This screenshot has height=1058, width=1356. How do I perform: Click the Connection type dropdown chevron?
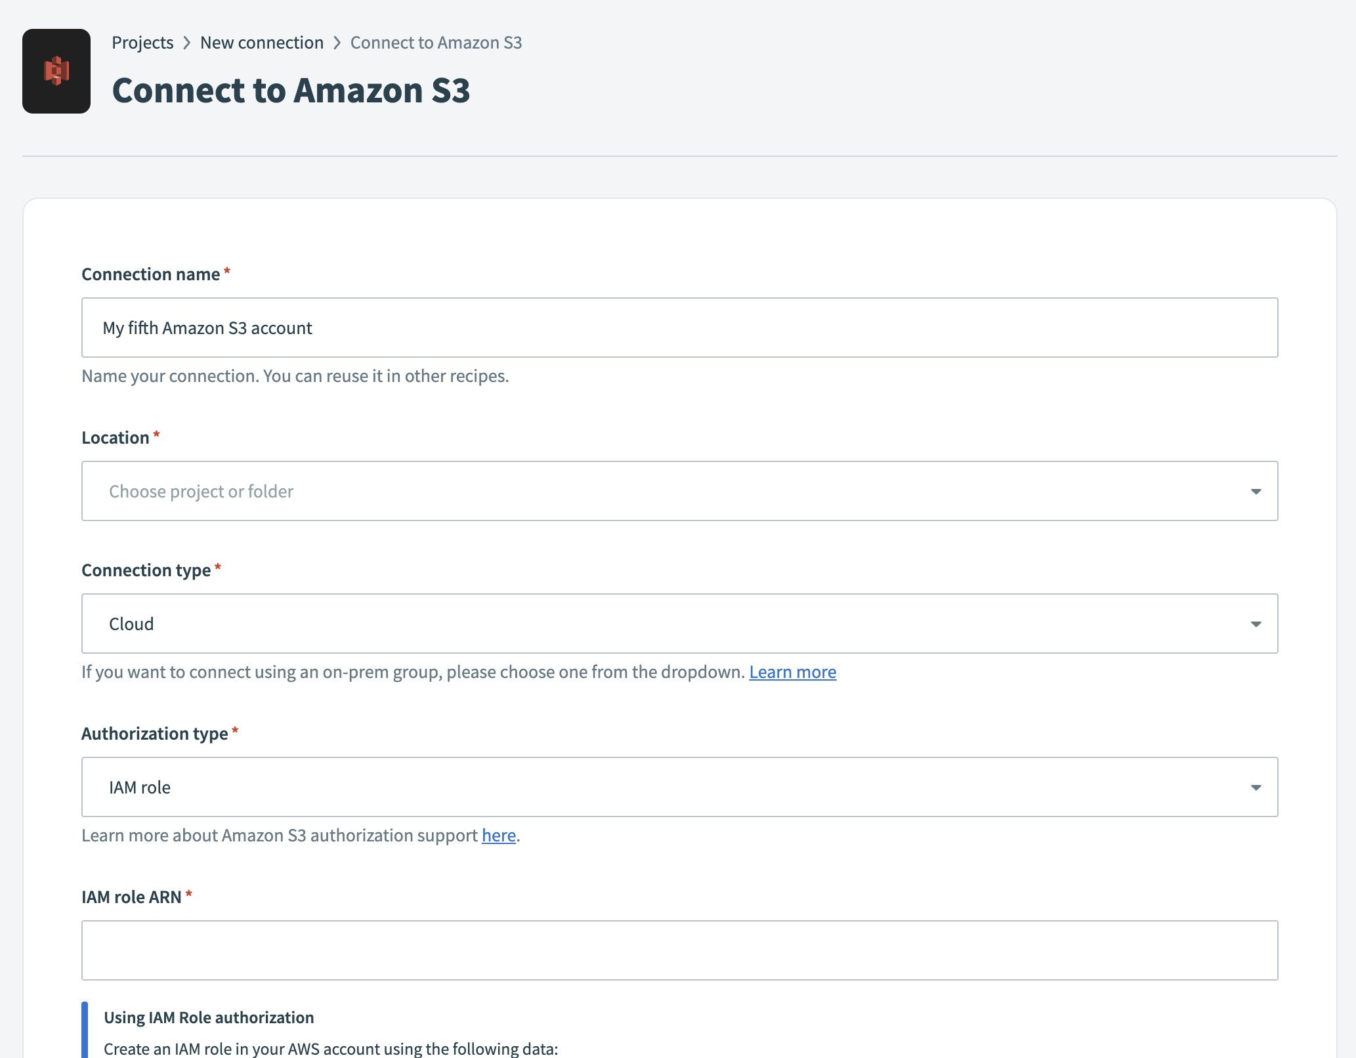(x=1256, y=624)
